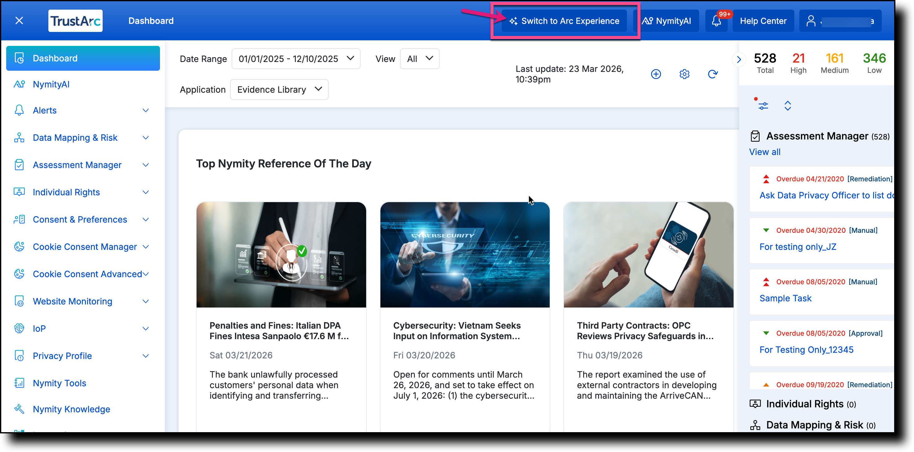
Task: Open the phone image thumbnail for OPC article
Action: click(x=648, y=255)
